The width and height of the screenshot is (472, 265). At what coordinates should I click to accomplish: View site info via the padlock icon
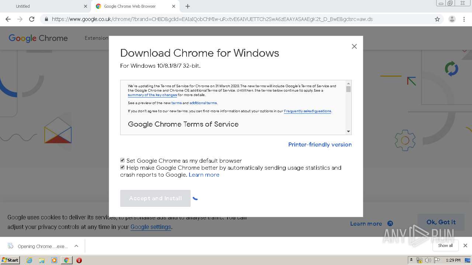pyautogui.click(x=46, y=19)
